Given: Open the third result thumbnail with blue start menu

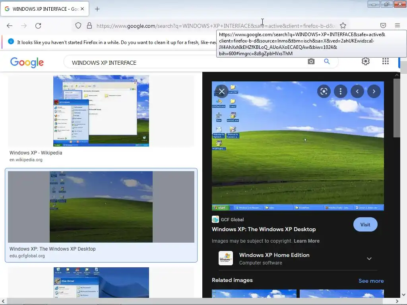Looking at the screenshot, I should pyautogui.click(x=101, y=282).
